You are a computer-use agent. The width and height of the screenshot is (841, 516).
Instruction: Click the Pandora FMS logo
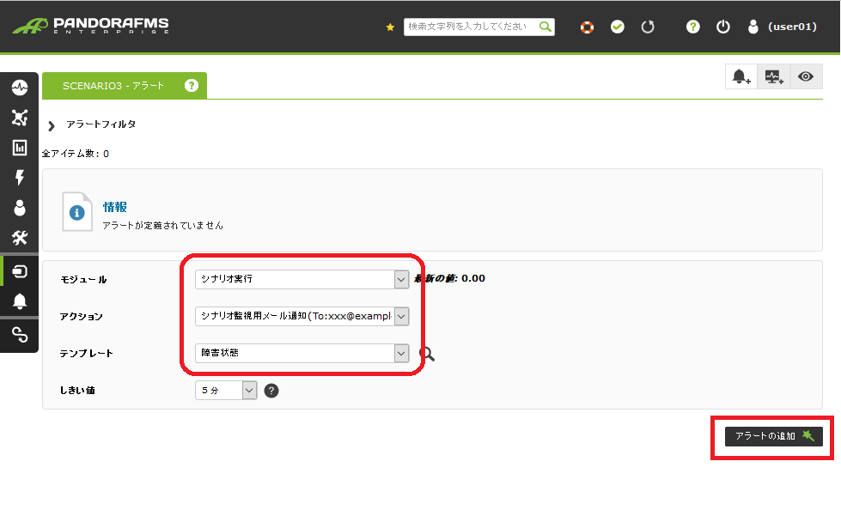90,25
